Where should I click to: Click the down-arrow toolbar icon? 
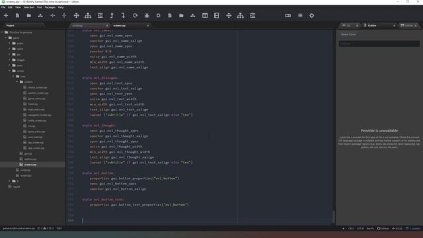tap(124, 16)
